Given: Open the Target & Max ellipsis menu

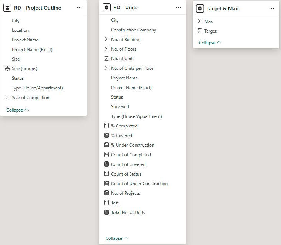Looking at the screenshot, I should pos(272,8).
